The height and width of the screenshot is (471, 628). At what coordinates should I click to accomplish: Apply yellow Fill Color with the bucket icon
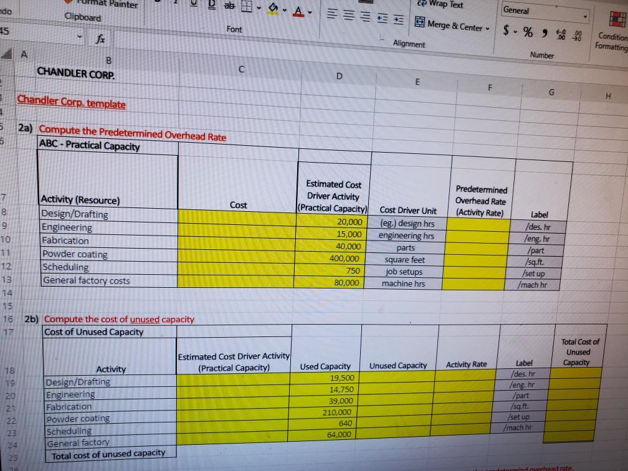tap(273, 8)
